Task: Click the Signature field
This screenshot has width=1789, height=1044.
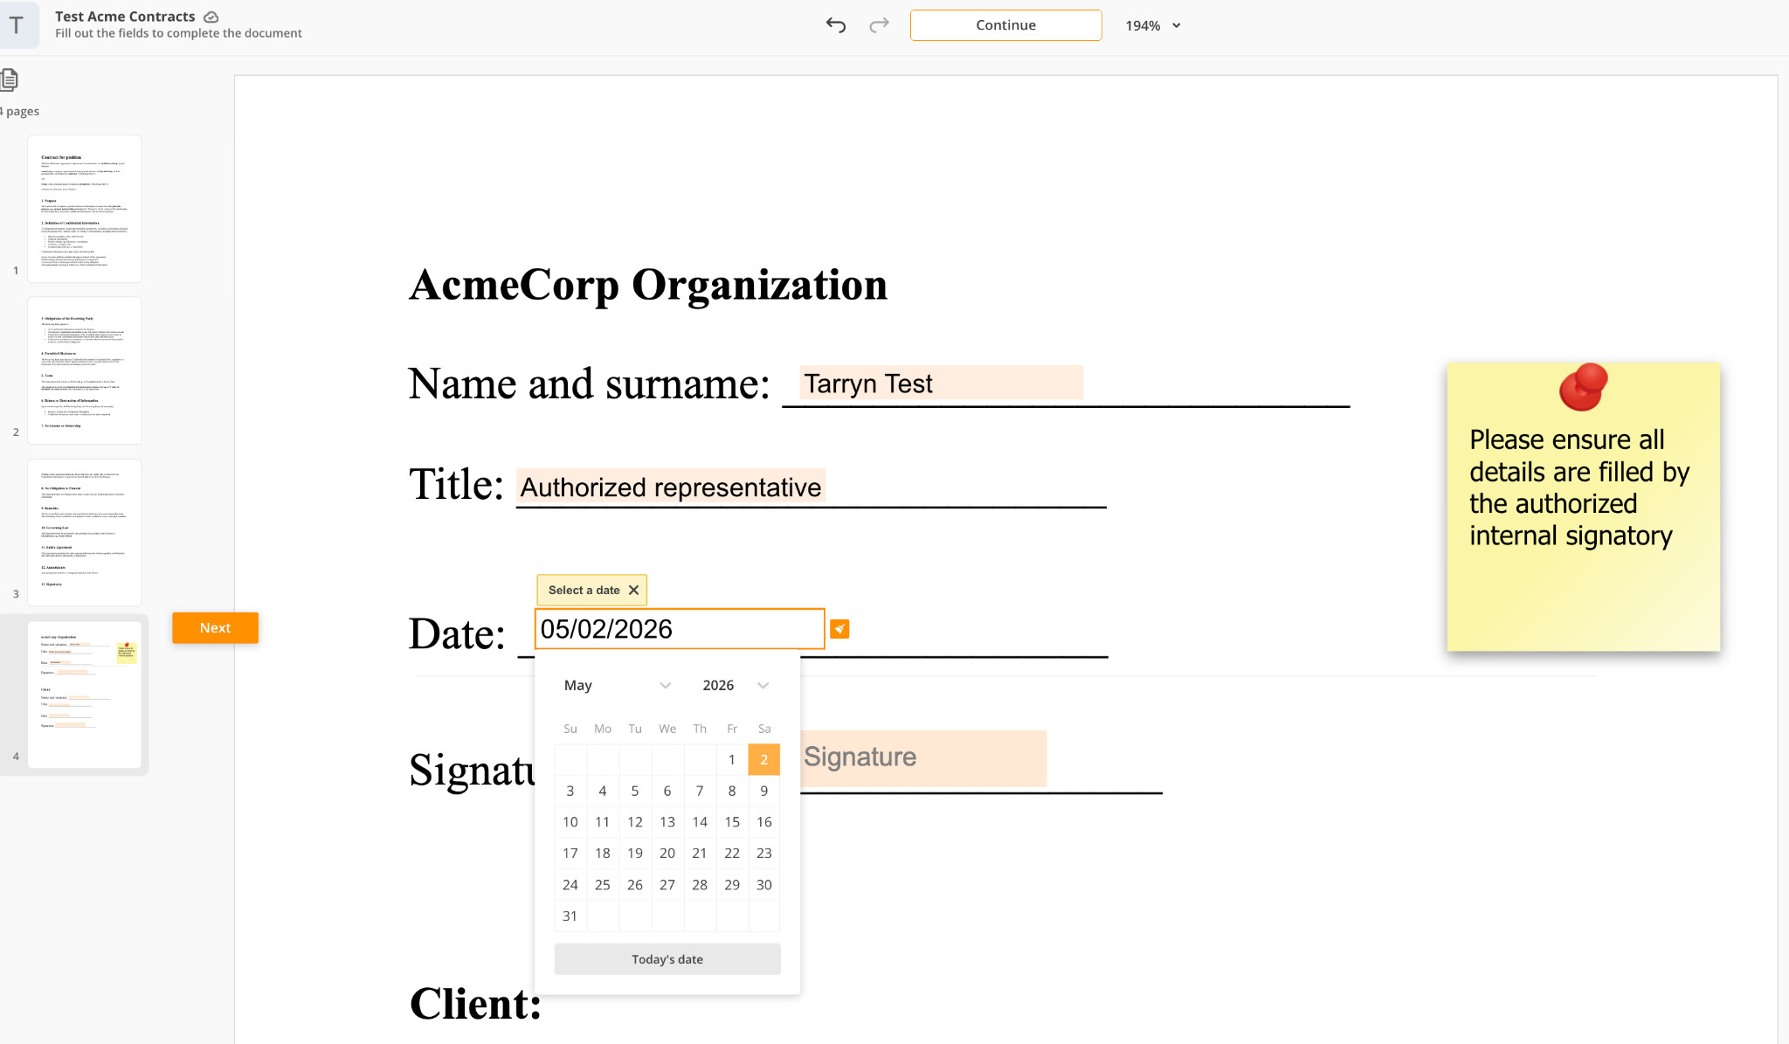Action: point(923,757)
